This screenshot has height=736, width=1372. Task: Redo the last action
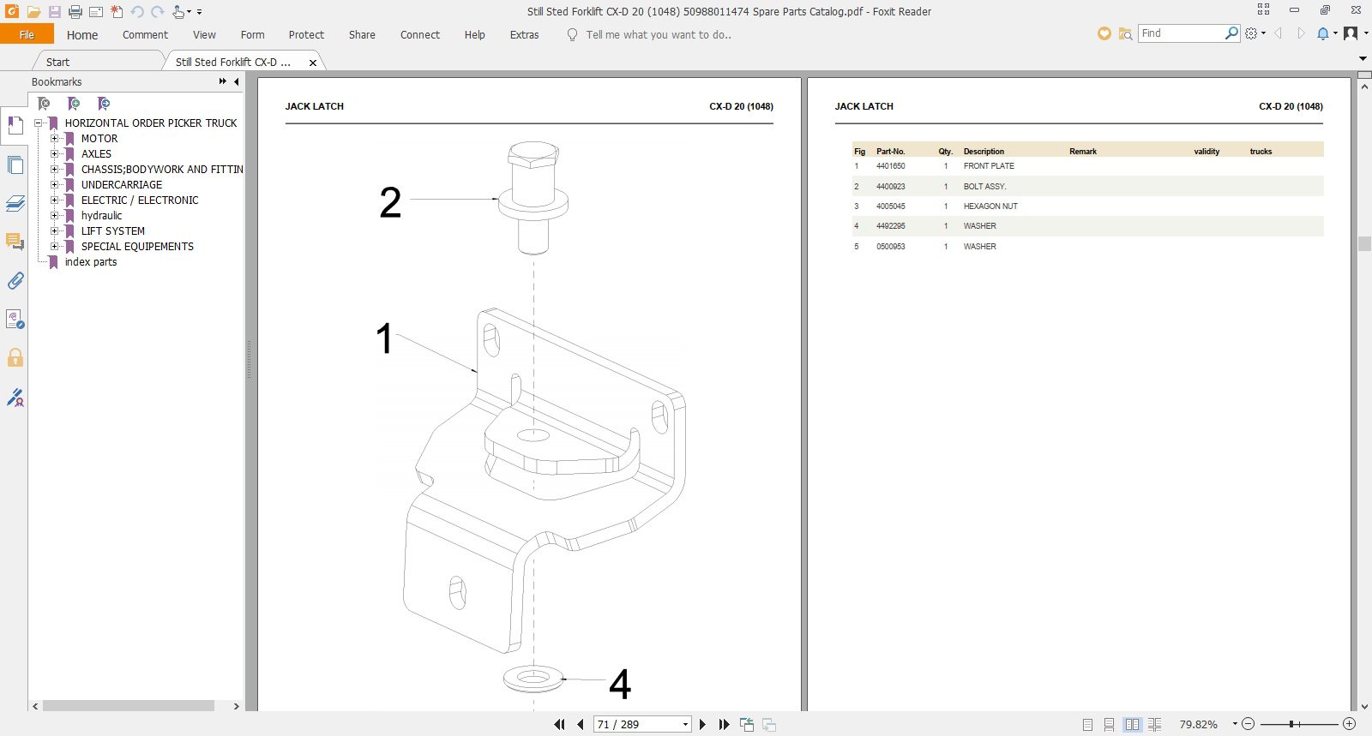point(158,12)
